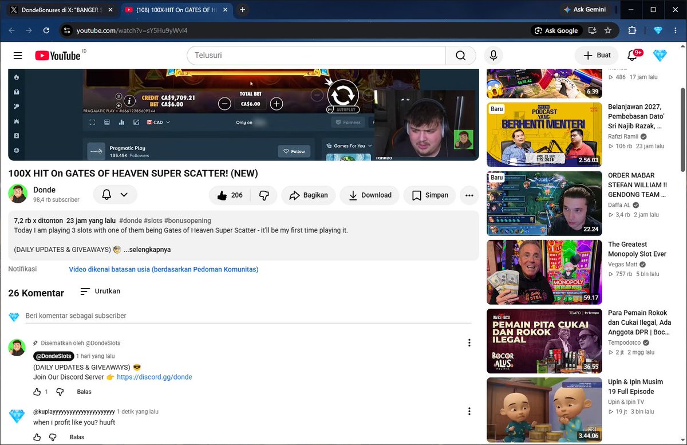Open a new browser tab
The width and height of the screenshot is (687, 445).
[243, 10]
